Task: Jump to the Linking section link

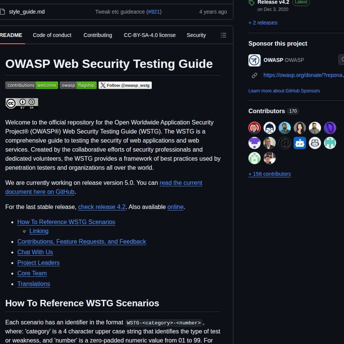Action: pyautogui.click(x=39, y=231)
